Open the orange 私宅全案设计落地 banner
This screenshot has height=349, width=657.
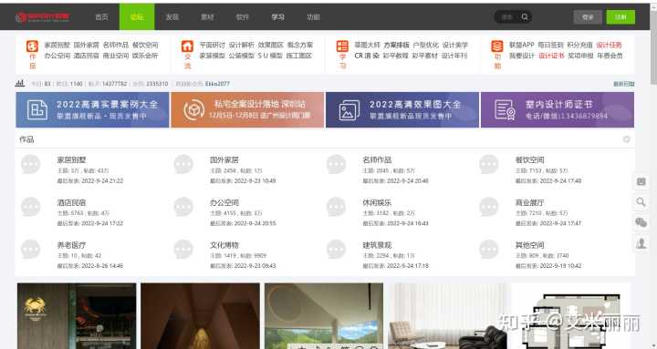247,109
